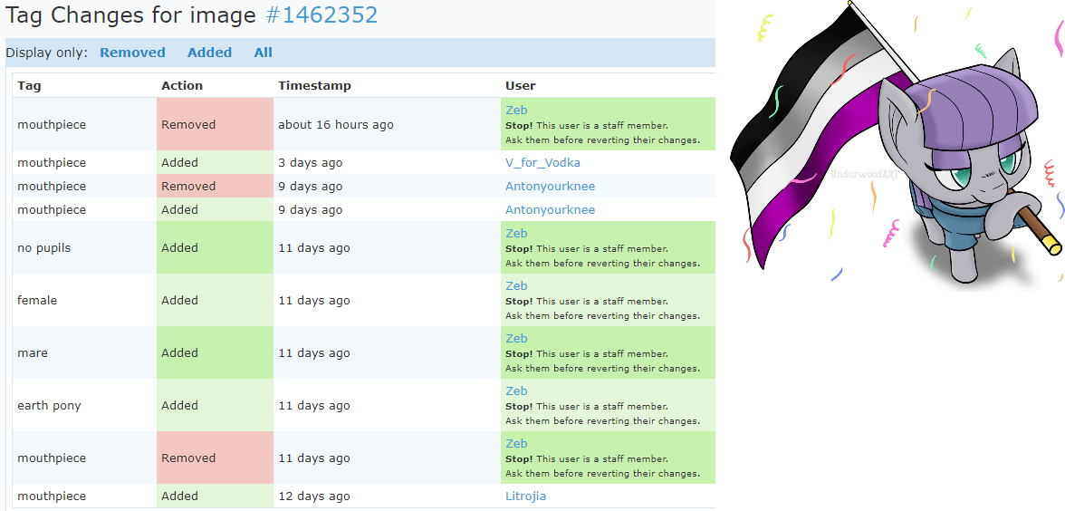Image resolution: width=1065 pixels, height=511 pixels.
Task: Open V_for_Vodka user profile
Action: 542,163
